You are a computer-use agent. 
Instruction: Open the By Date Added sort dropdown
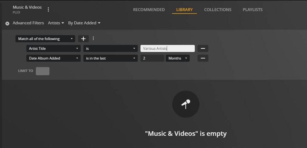84,23
